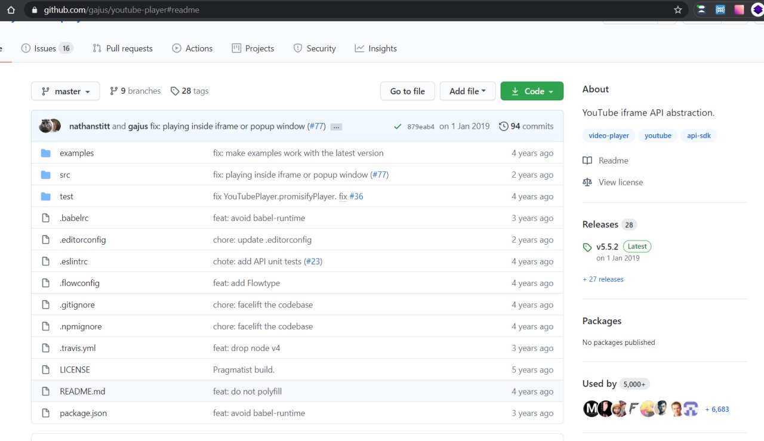This screenshot has width=764, height=441.
Task: Open the Pull requests tab
Action: tap(123, 48)
